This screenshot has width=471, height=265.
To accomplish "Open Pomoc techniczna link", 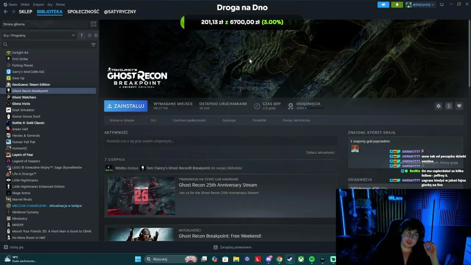I will coord(296,120).
